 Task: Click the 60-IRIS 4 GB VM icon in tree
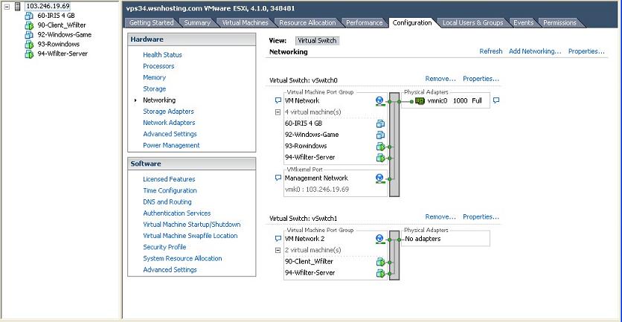pos(29,16)
